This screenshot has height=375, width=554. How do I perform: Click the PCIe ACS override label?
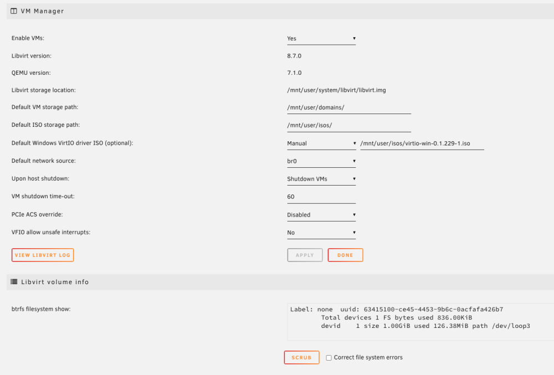tap(37, 214)
